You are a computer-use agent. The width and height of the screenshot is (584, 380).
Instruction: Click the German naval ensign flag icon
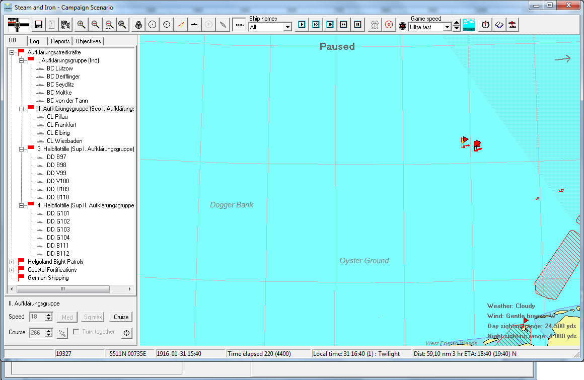[18, 25]
